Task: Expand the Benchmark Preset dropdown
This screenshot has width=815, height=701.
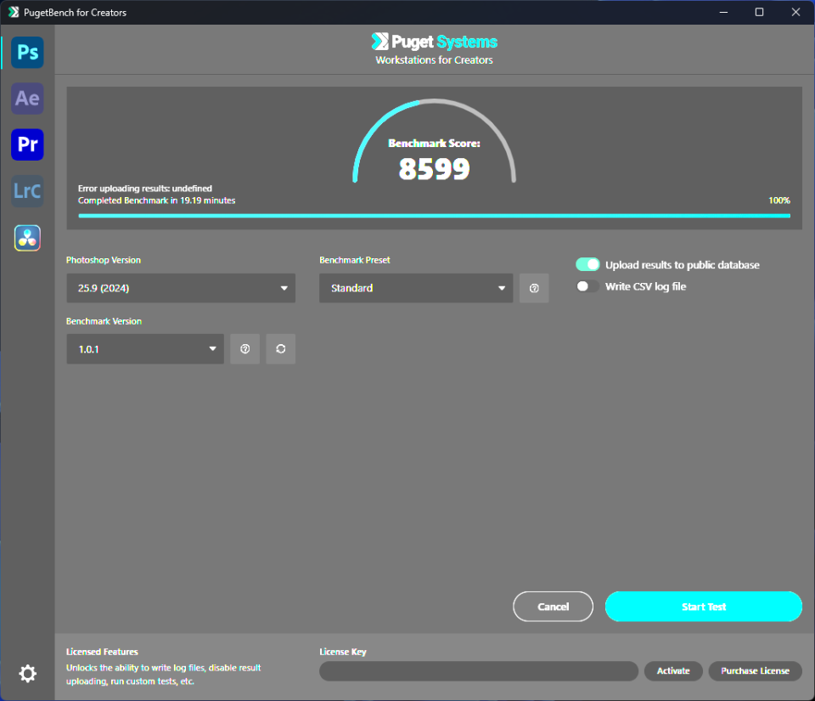Action: point(416,288)
